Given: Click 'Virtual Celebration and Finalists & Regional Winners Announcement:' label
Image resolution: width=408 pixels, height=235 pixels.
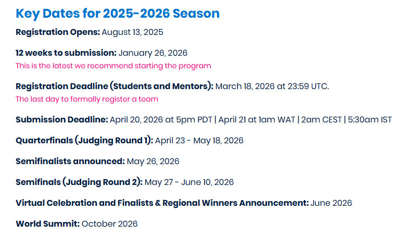Looking at the screenshot, I should (162, 203).
